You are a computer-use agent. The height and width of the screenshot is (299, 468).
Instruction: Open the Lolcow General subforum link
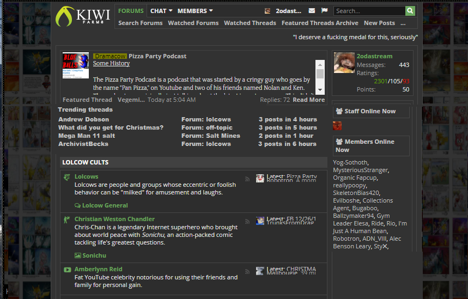105,205
